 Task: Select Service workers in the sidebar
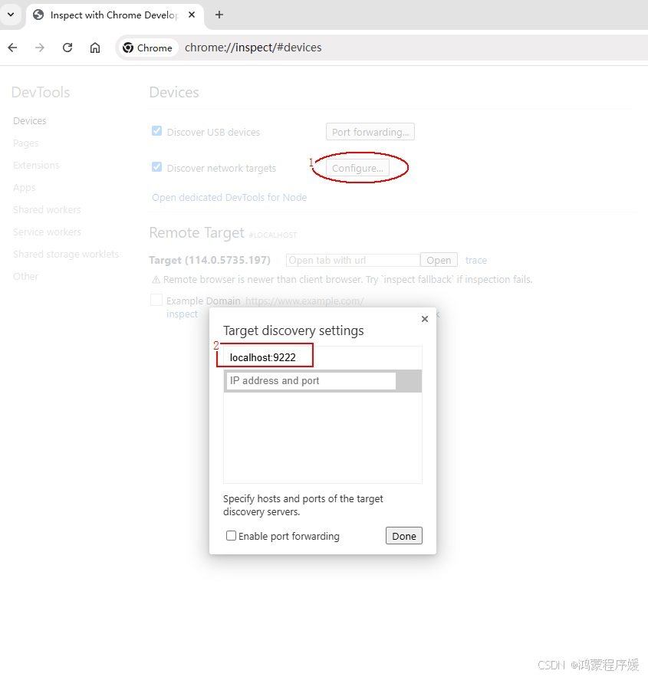coord(47,232)
